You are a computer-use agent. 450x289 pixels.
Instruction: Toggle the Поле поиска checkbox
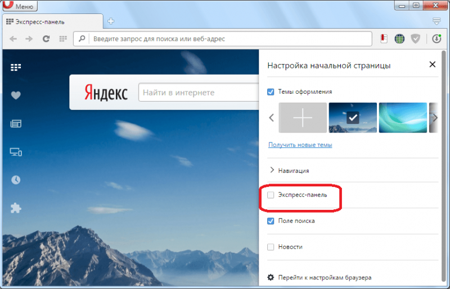click(271, 221)
